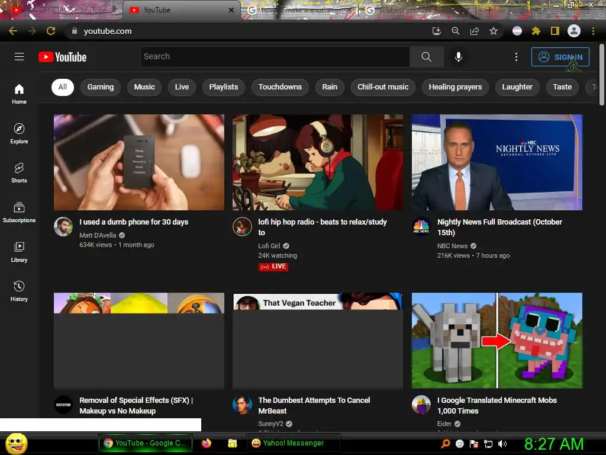The width and height of the screenshot is (606, 455).
Task: Activate voice search microphone
Action: (459, 57)
